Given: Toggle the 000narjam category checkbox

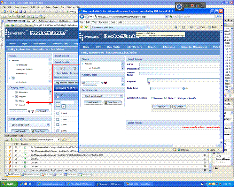Looking at the screenshot, I should click(16, 92).
